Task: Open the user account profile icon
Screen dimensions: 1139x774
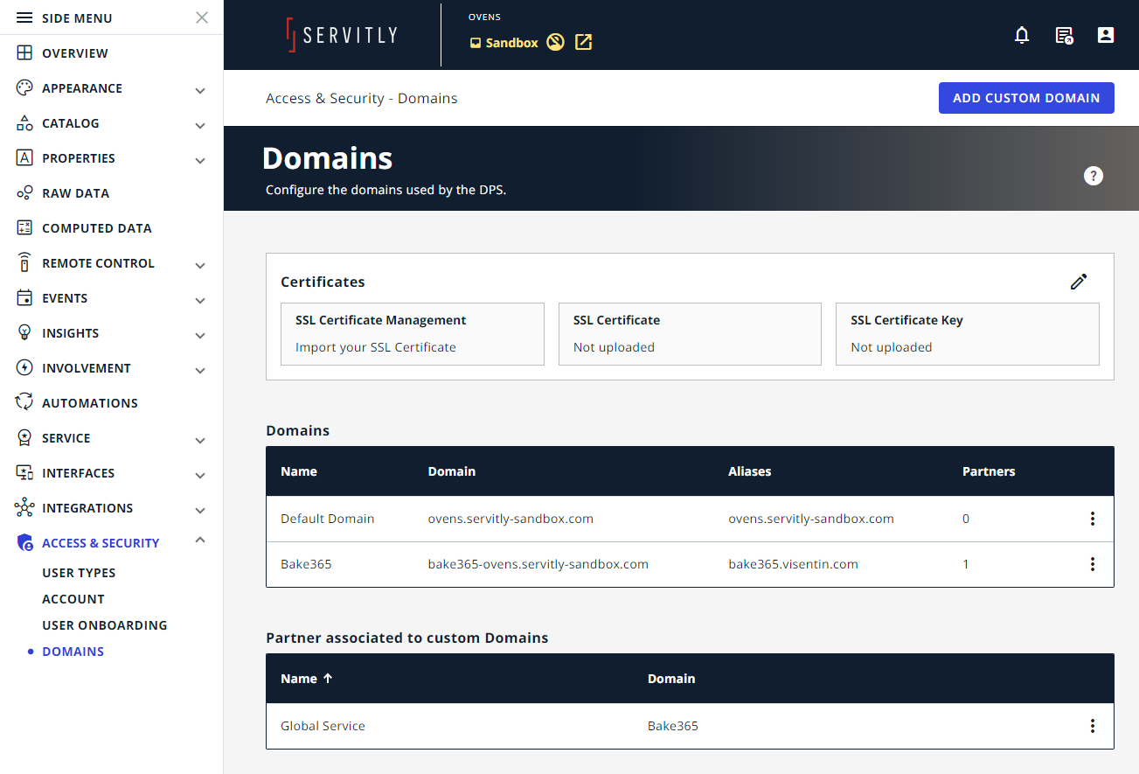Action: (x=1106, y=35)
